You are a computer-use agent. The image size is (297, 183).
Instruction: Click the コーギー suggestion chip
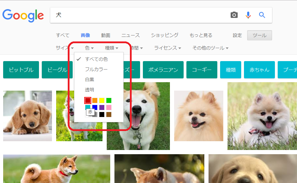[x=202, y=70]
